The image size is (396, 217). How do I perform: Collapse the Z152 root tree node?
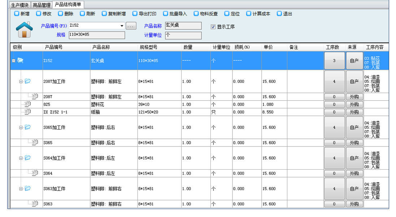coord(13,61)
